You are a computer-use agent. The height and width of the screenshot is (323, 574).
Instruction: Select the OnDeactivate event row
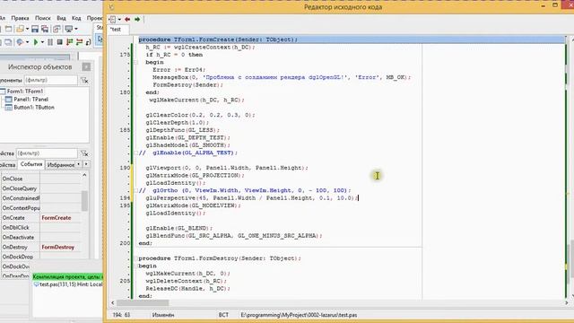[x=40, y=237]
